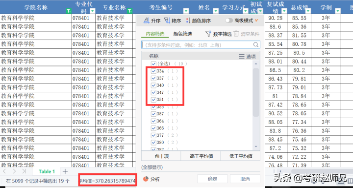Viewport: 353px width, 188px height.
Task: Click the magnifier icon in the filter search box
Action: (x=256, y=44)
